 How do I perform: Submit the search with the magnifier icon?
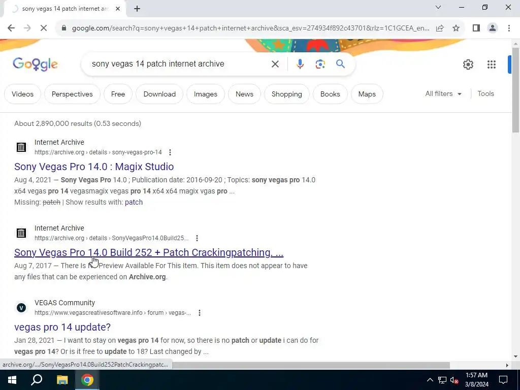coord(340,63)
